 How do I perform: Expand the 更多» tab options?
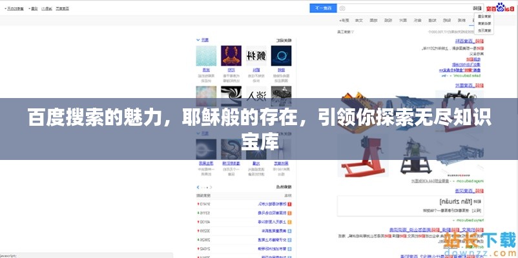[344, 21]
